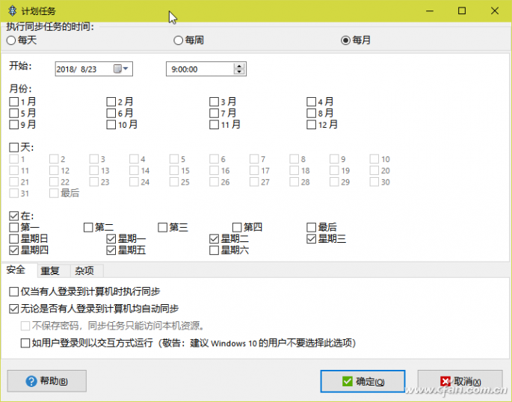
Task: Check the 11月 month box
Action: (x=214, y=125)
